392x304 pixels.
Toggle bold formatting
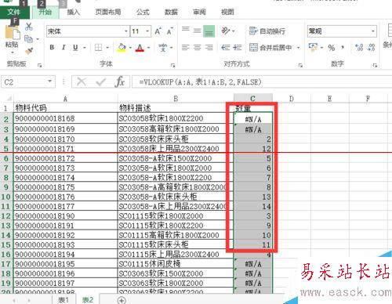pyautogui.click(x=52, y=48)
